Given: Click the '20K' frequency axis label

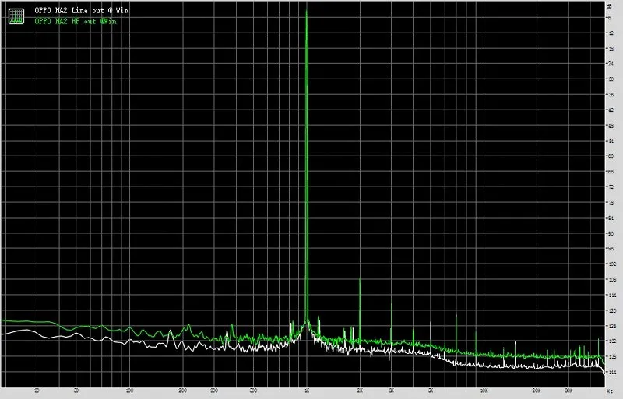Looking at the screenshot, I should (x=537, y=390).
